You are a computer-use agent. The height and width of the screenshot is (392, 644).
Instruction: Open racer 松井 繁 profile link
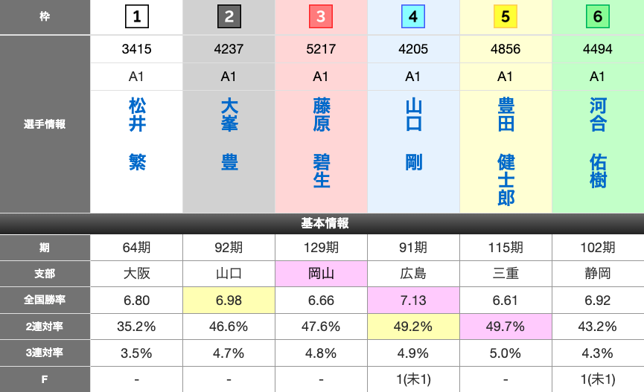click(x=137, y=135)
